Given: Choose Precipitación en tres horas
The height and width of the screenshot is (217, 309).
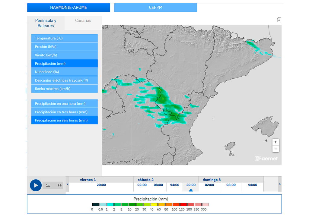Looking at the screenshot, I should [x=65, y=112].
